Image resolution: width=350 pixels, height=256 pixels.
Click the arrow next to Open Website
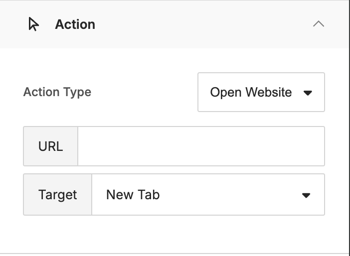308,93
